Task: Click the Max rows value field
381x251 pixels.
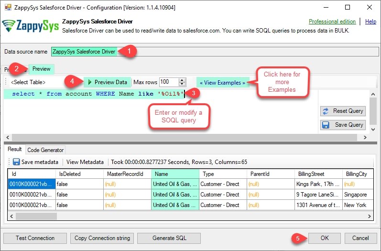Action: tap(169, 82)
